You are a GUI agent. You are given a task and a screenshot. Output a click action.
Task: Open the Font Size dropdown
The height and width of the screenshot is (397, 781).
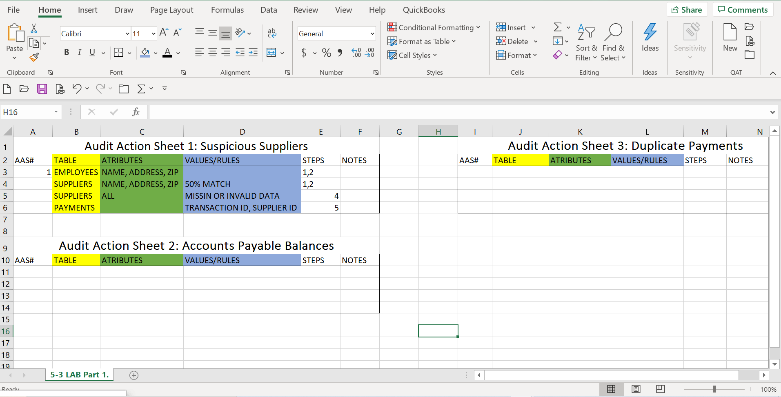[x=152, y=33]
